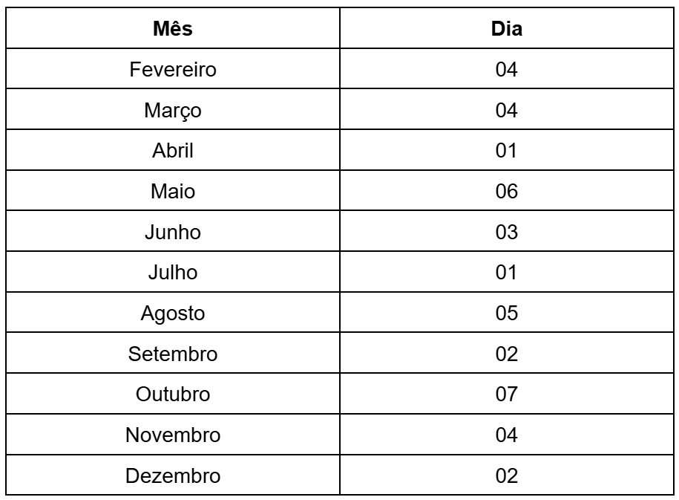Select the Outubro month cell
The width and height of the screenshot is (679, 500).
[x=173, y=395]
